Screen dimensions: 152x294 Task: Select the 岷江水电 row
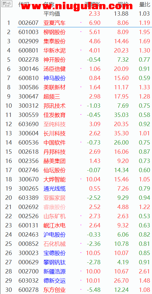[x=76, y=225]
